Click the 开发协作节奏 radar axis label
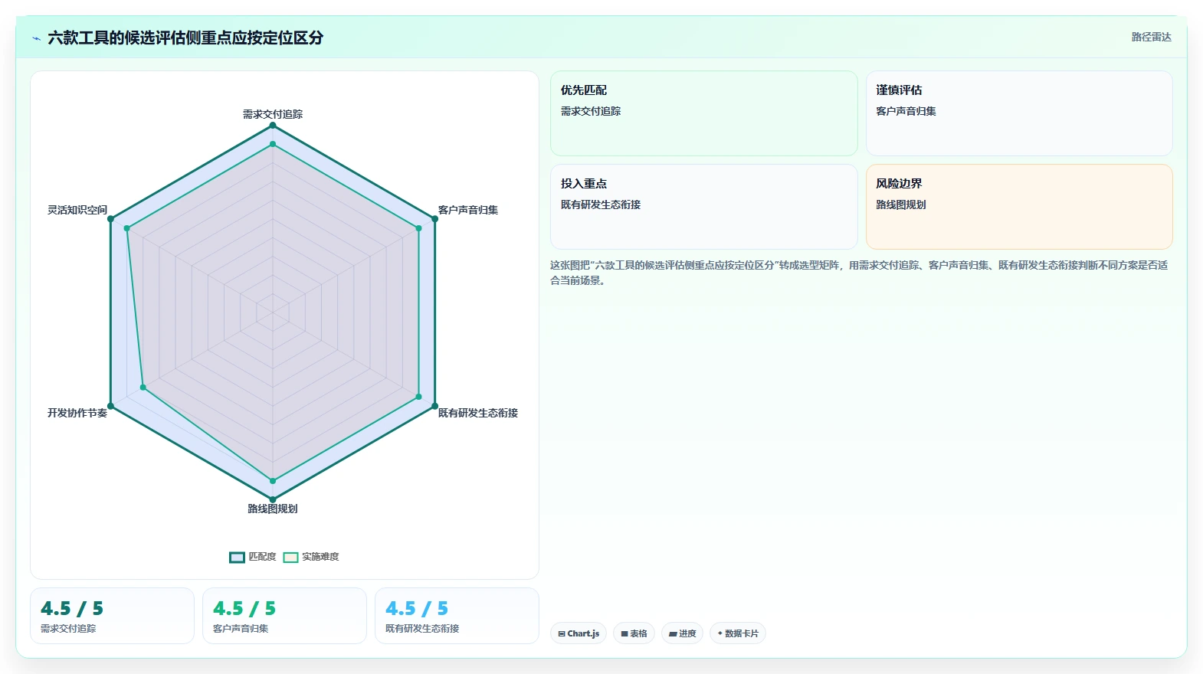1203x674 pixels. (77, 413)
